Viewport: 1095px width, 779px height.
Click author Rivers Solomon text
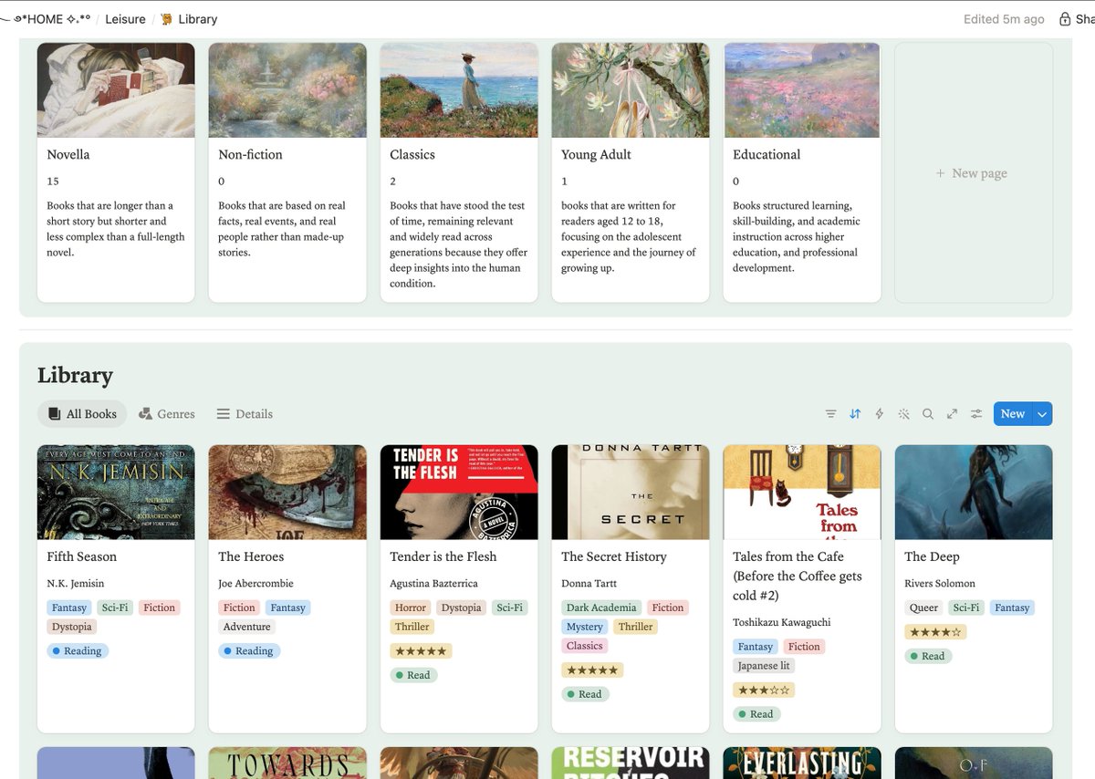pos(940,583)
